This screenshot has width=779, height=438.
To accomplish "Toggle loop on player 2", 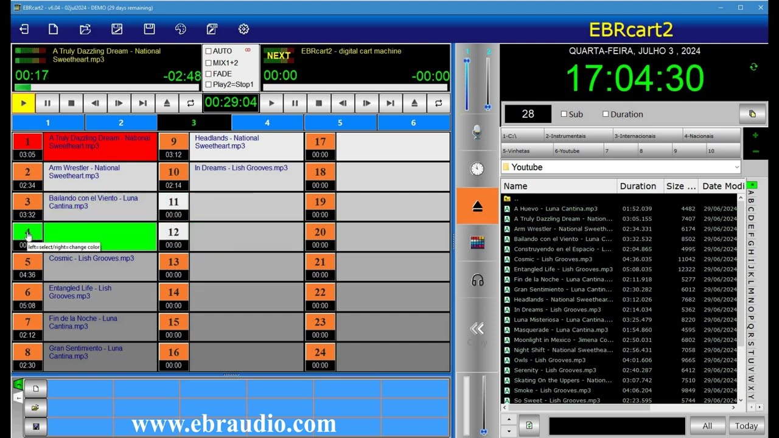I will (438, 103).
